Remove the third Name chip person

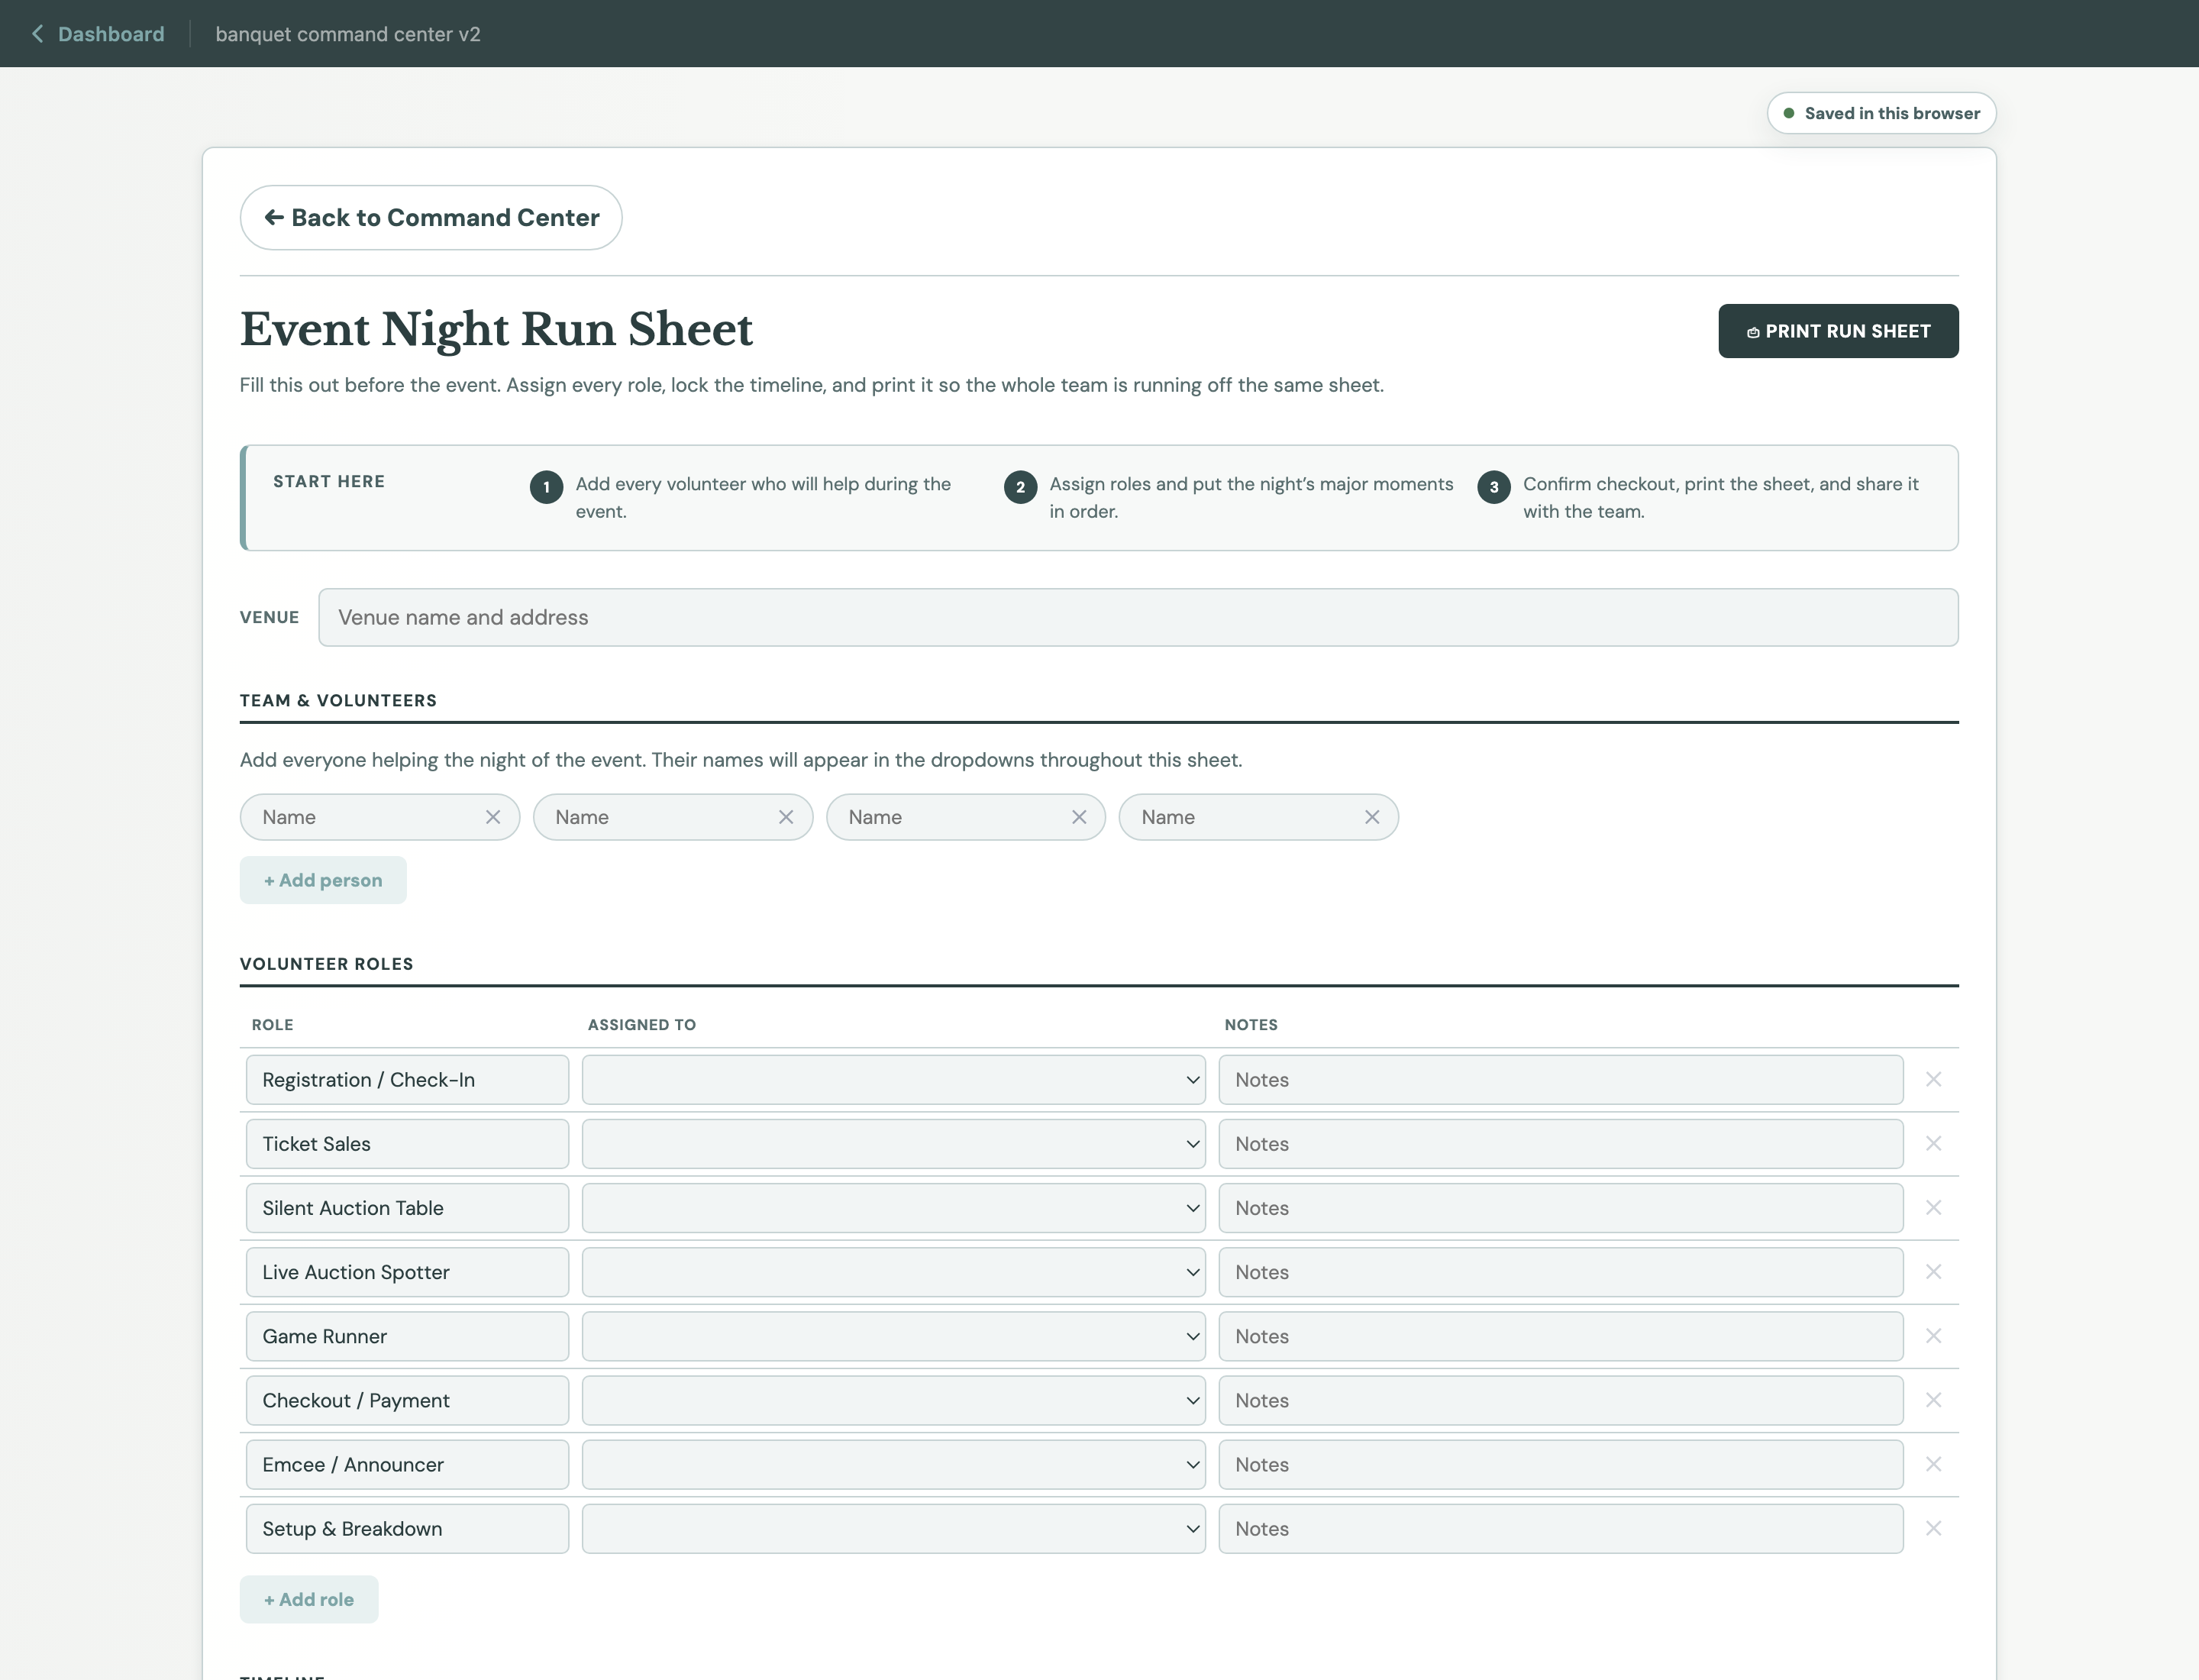pyautogui.click(x=1079, y=817)
